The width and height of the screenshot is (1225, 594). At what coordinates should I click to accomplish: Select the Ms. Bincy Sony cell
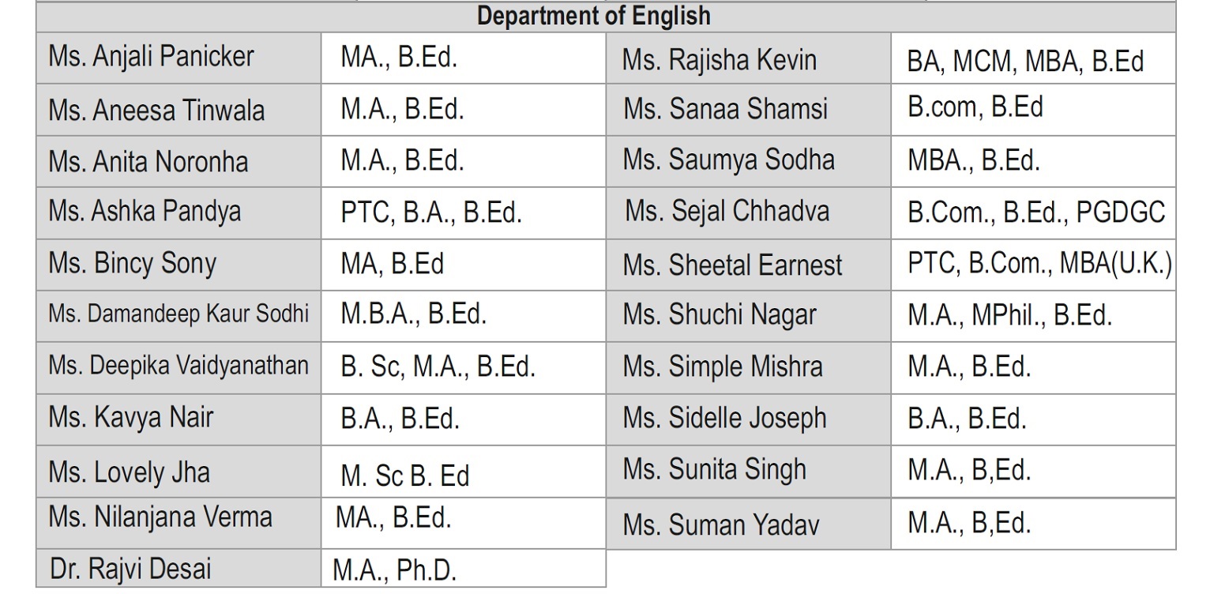[178, 265]
